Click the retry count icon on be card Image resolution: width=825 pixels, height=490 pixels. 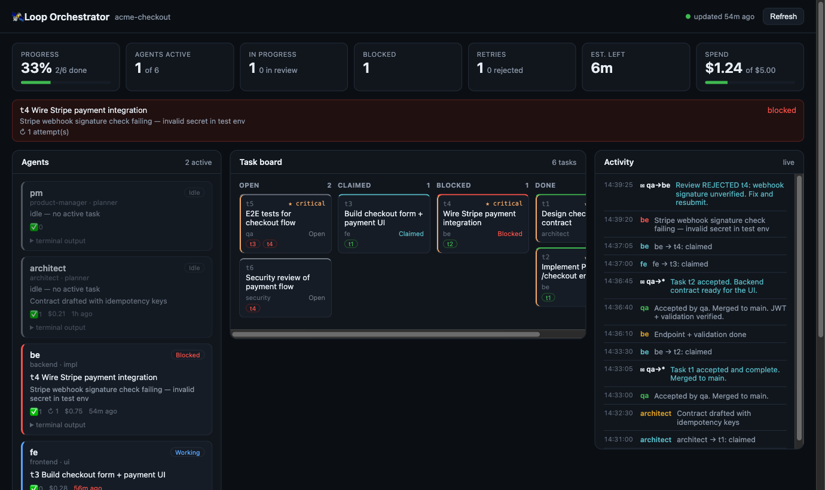pyautogui.click(x=51, y=411)
